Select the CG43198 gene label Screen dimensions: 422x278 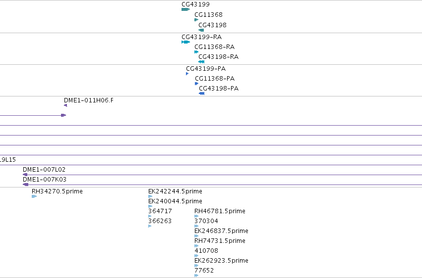212,25
